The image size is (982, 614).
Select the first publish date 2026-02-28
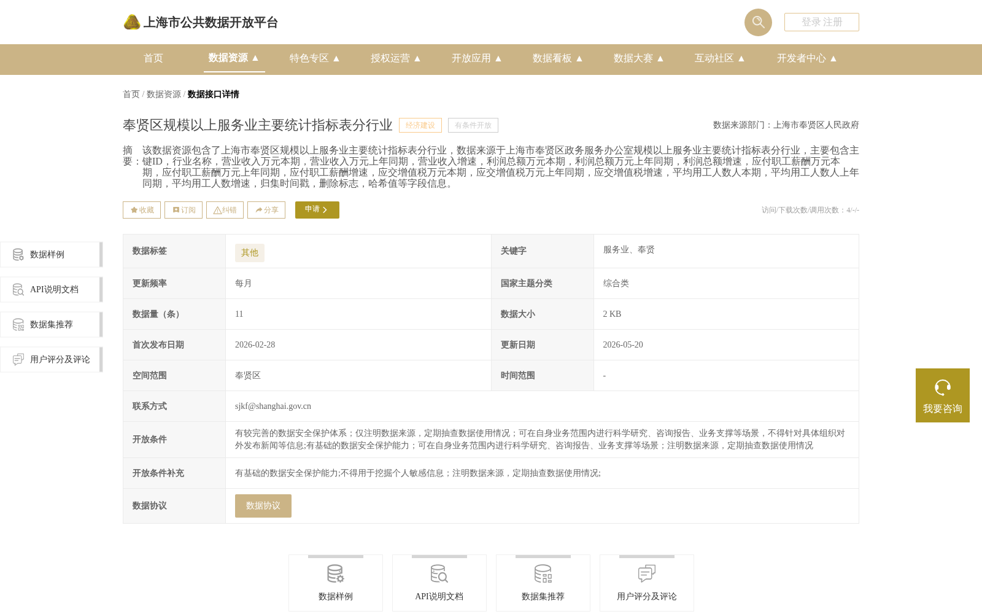tap(255, 345)
